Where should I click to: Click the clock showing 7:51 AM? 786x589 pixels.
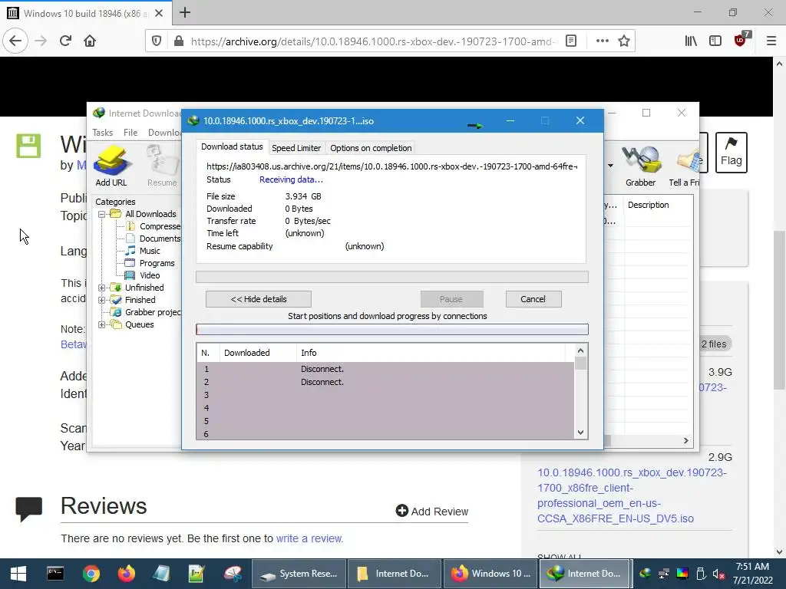752,567
